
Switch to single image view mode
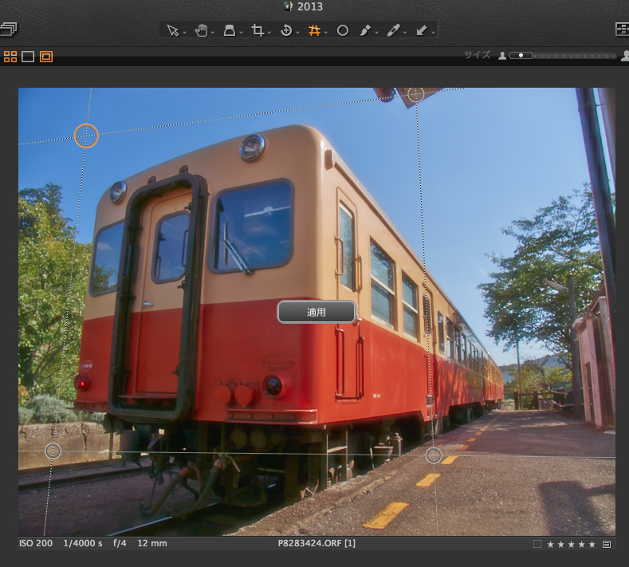click(x=28, y=57)
